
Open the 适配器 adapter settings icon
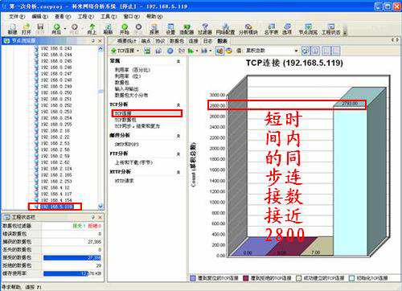(x=187, y=29)
